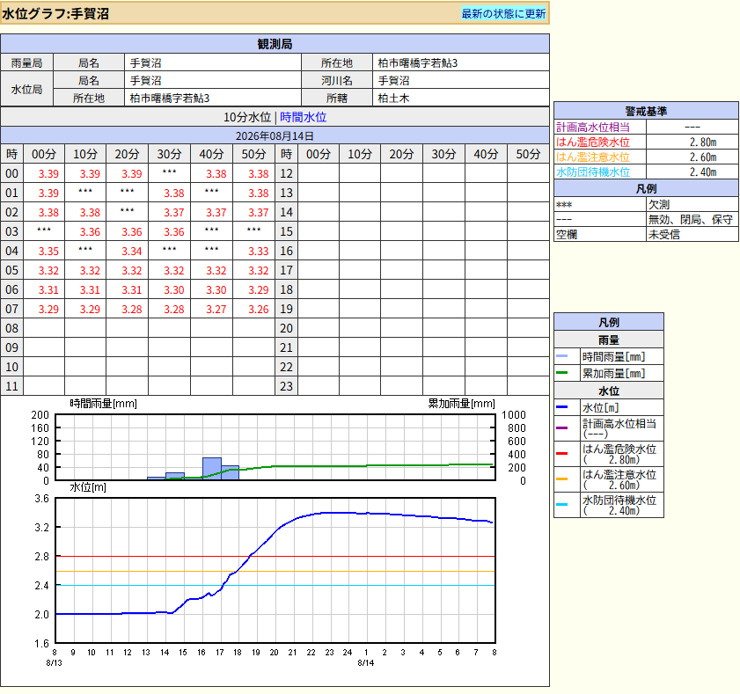Click the red はん濫危険水位 legend swatch
The image size is (740, 694).
point(561,453)
